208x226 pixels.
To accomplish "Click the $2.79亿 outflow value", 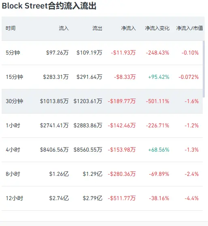I will point(92,198).
